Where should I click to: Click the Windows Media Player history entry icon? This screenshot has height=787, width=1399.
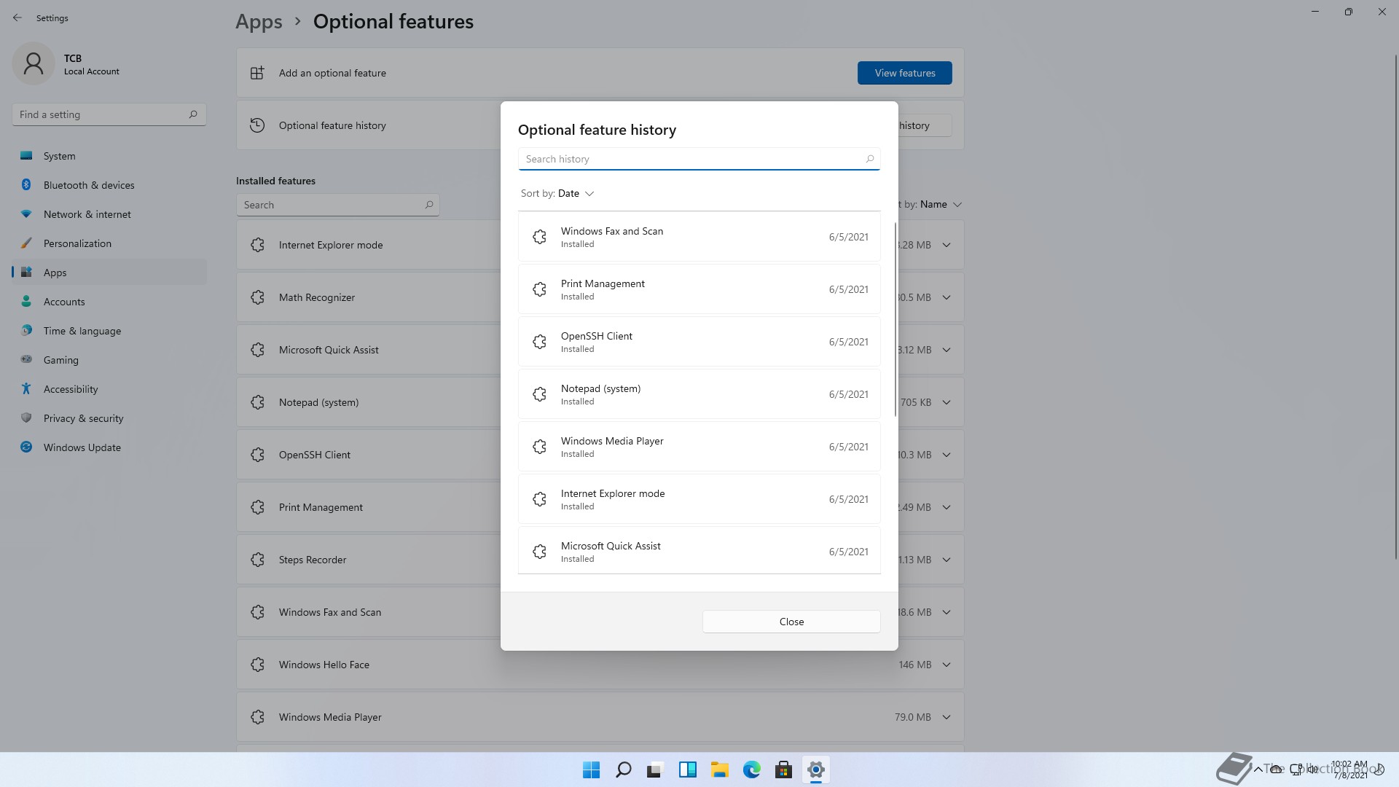point(539,447)
